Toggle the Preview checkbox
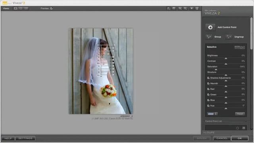 click(x=51, y=8)
